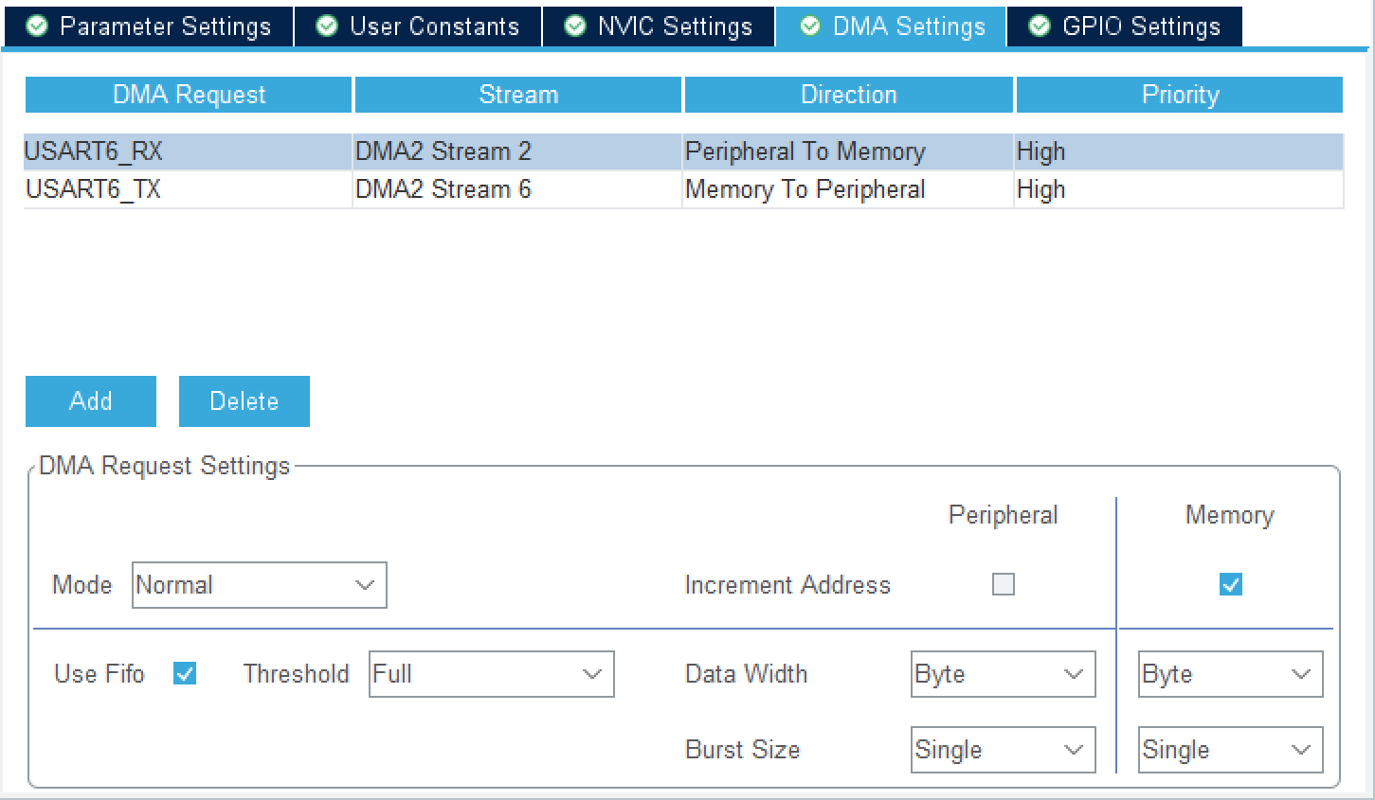Open Memory Burst Size Single dropdown

[x=1231, y=750]
